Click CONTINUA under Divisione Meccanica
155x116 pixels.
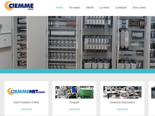tap(122, 109)
